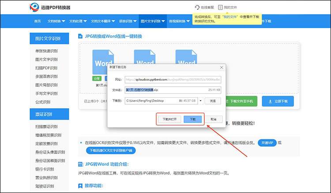This screenshot has width=331, height=193.
Task: Open 图片文字识别 sidebar list item
Action: (46, 59)
